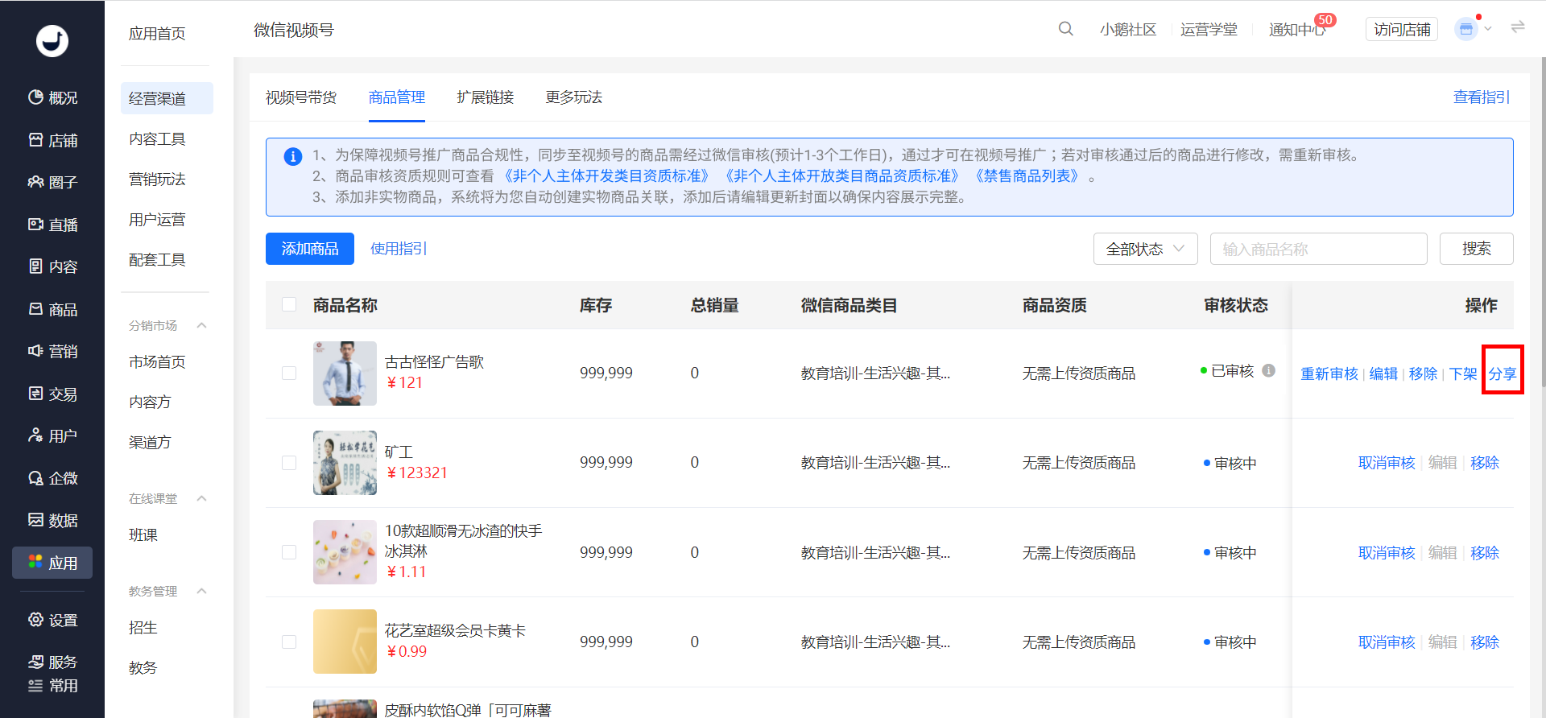The height and width of the screenshot is (718, 1546).
Task: Select 用户运营 in the app menu
Action: tap(158, 220)
